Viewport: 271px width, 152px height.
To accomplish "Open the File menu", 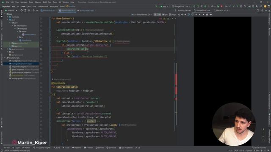I will (x=8, y=2).
